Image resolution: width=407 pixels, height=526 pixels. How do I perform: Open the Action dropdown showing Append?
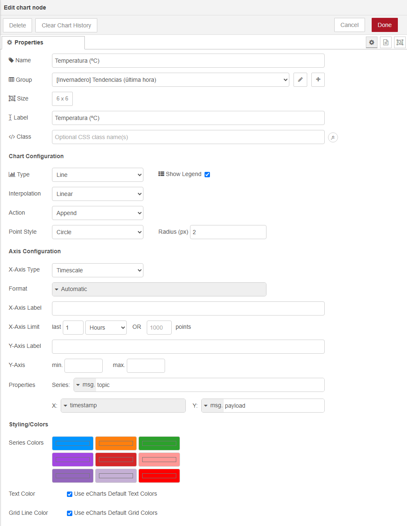click(98, 213)
